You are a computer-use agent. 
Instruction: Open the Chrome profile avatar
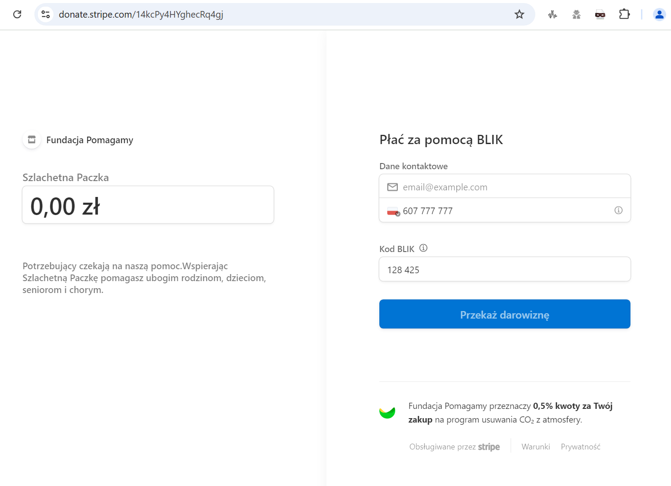coord(659,14)
